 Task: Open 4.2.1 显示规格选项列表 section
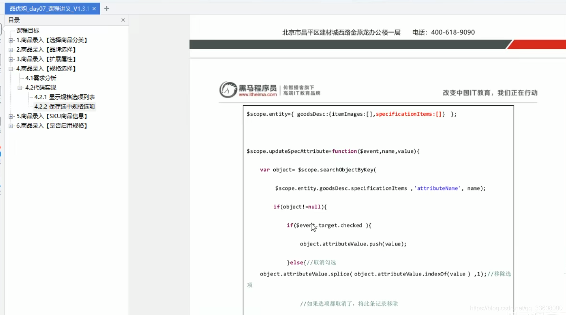[65, 97]
